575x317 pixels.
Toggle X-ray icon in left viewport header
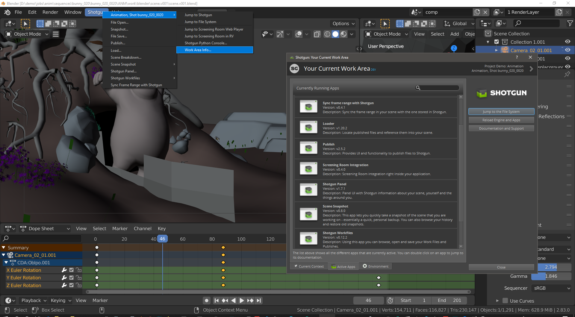coord(317,34)
